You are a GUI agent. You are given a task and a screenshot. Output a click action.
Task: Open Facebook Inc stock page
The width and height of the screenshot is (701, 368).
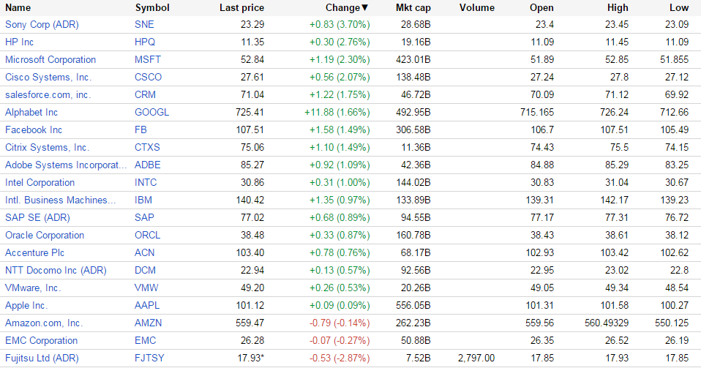(x=34, y=129)
